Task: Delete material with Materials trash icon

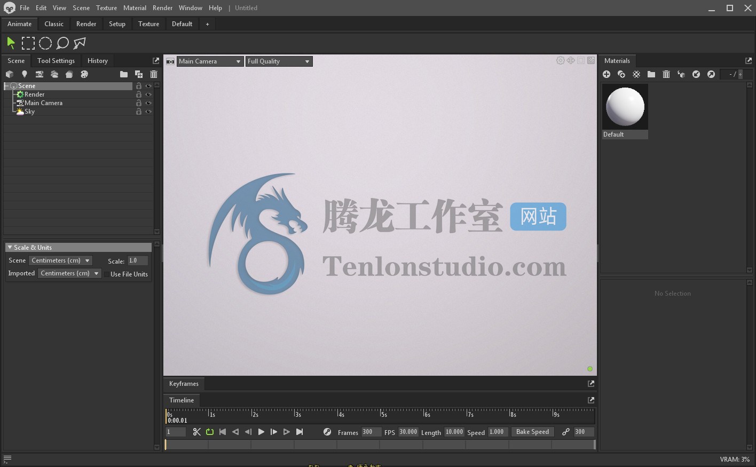Action: click(x=666, y=74)
